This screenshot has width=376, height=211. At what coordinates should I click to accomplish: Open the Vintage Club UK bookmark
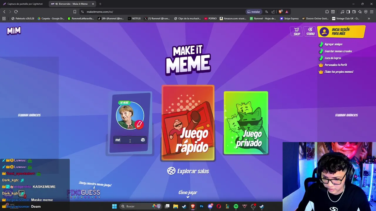(x=345, y=18)
